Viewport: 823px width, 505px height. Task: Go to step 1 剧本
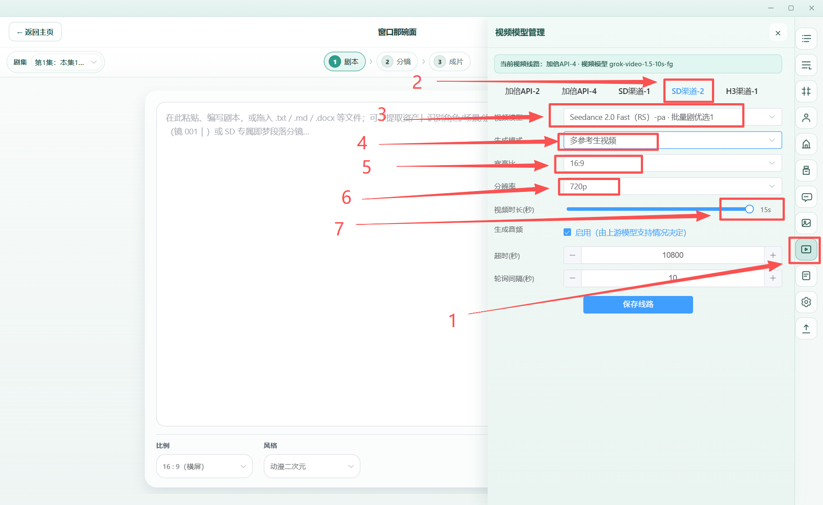coord(345,62)
